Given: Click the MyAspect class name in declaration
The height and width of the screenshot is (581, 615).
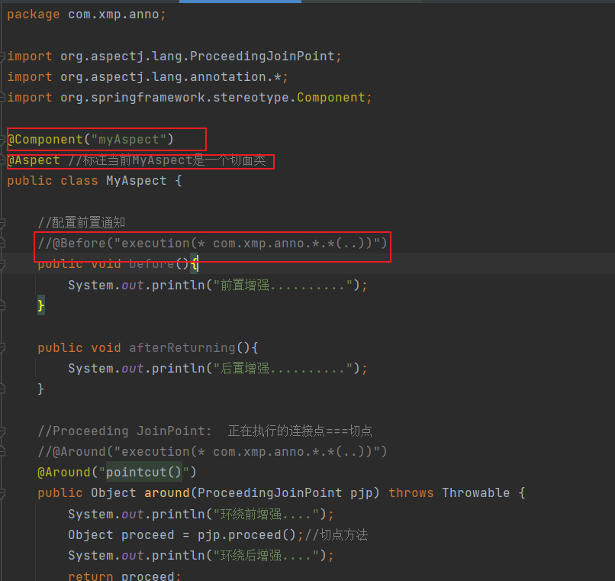Looking at the screenshot, I should [x=136, y=181].
